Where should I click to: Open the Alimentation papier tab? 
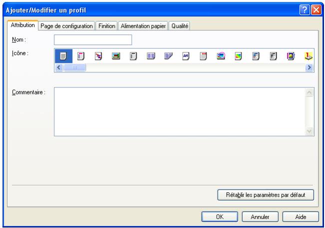[143, 26]
